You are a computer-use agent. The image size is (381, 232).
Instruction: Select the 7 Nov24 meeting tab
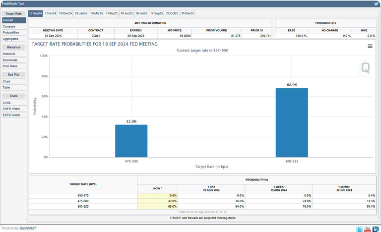coord(51,13)
